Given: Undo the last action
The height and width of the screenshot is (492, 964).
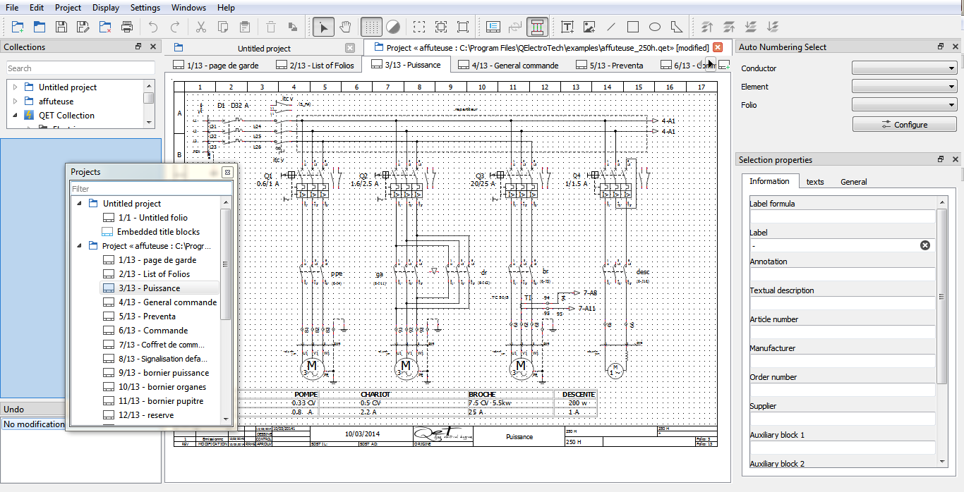Looking at the screenshot, I should click(x=153, y=27).
